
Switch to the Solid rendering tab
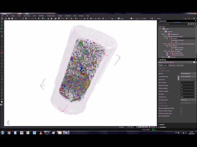[x=166, y=66]
